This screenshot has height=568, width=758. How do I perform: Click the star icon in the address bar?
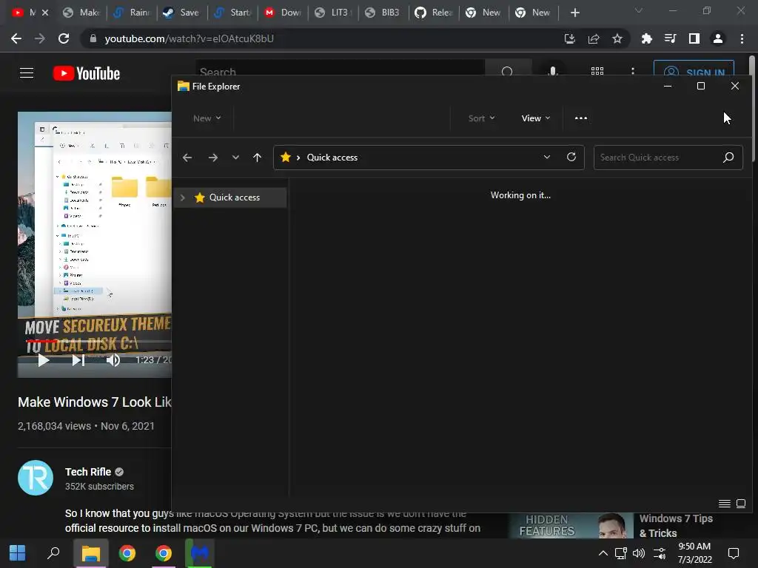(x=286, y=157)
